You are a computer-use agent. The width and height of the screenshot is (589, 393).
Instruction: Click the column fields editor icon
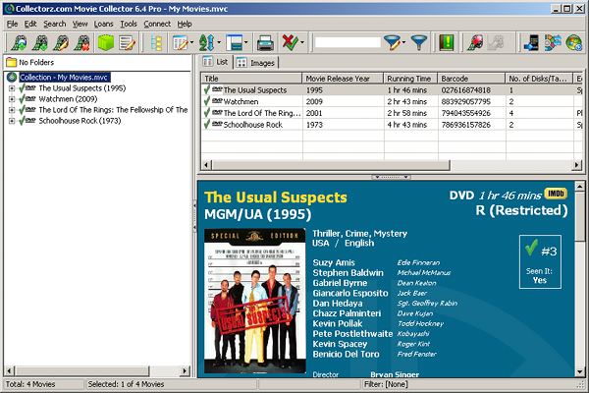pyautogui.click(x=181, y=43)
